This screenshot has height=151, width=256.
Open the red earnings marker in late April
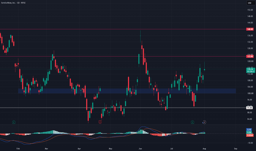click(x=100, y=122)
